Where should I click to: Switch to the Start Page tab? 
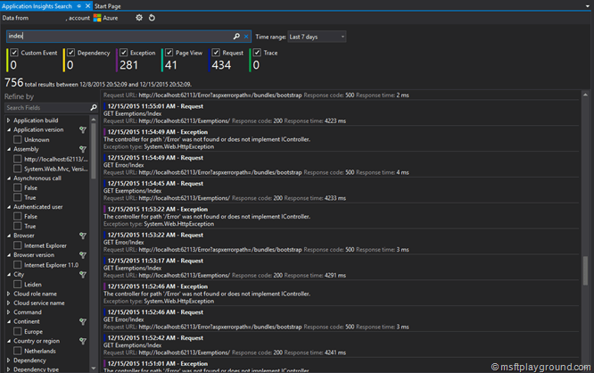[108, 6]
